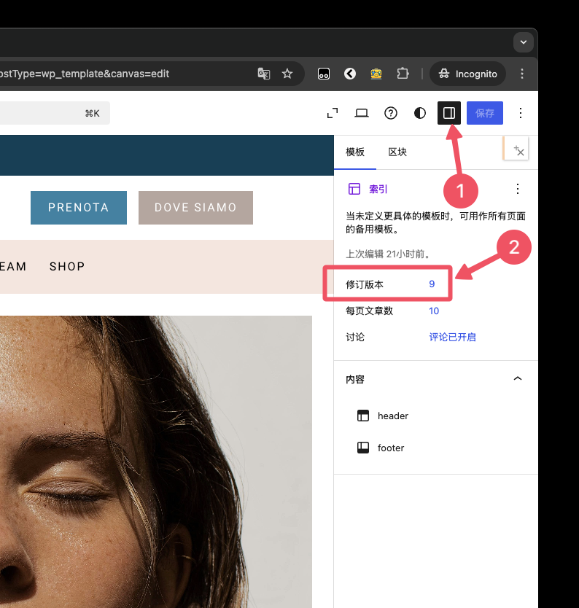Click the fullscreen expand icon
Viewport: 579px width, 608px height.
click(333, 113)
